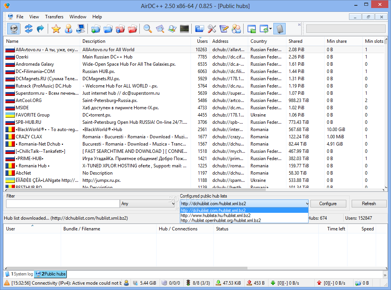
Task: Open the Notepad icon with the pencil
Action: click(x=224, y=29)
